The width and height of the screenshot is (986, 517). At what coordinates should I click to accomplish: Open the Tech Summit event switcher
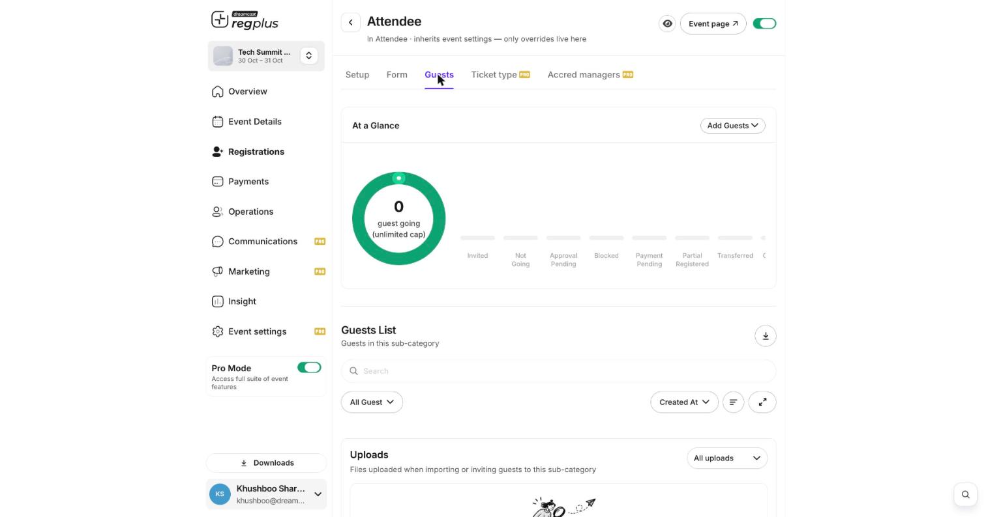[309, 56]
